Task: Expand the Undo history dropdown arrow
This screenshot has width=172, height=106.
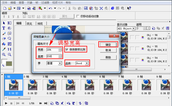Action: point(55,8)
